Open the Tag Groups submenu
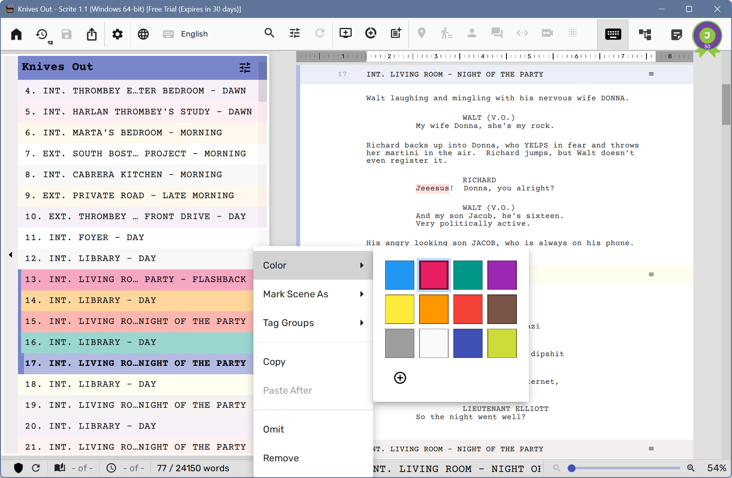Screen dimensions: 732x478 313,323
